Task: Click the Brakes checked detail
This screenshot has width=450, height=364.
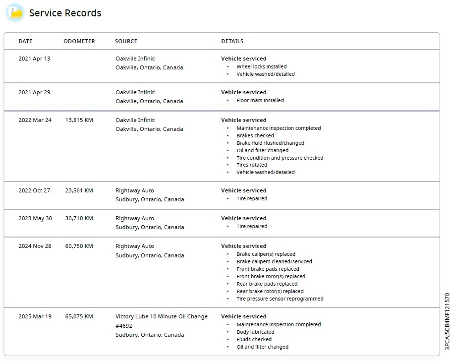Action: click(x=255, y=135)
